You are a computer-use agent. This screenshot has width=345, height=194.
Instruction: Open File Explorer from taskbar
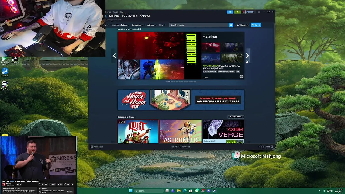pos(179,191)
